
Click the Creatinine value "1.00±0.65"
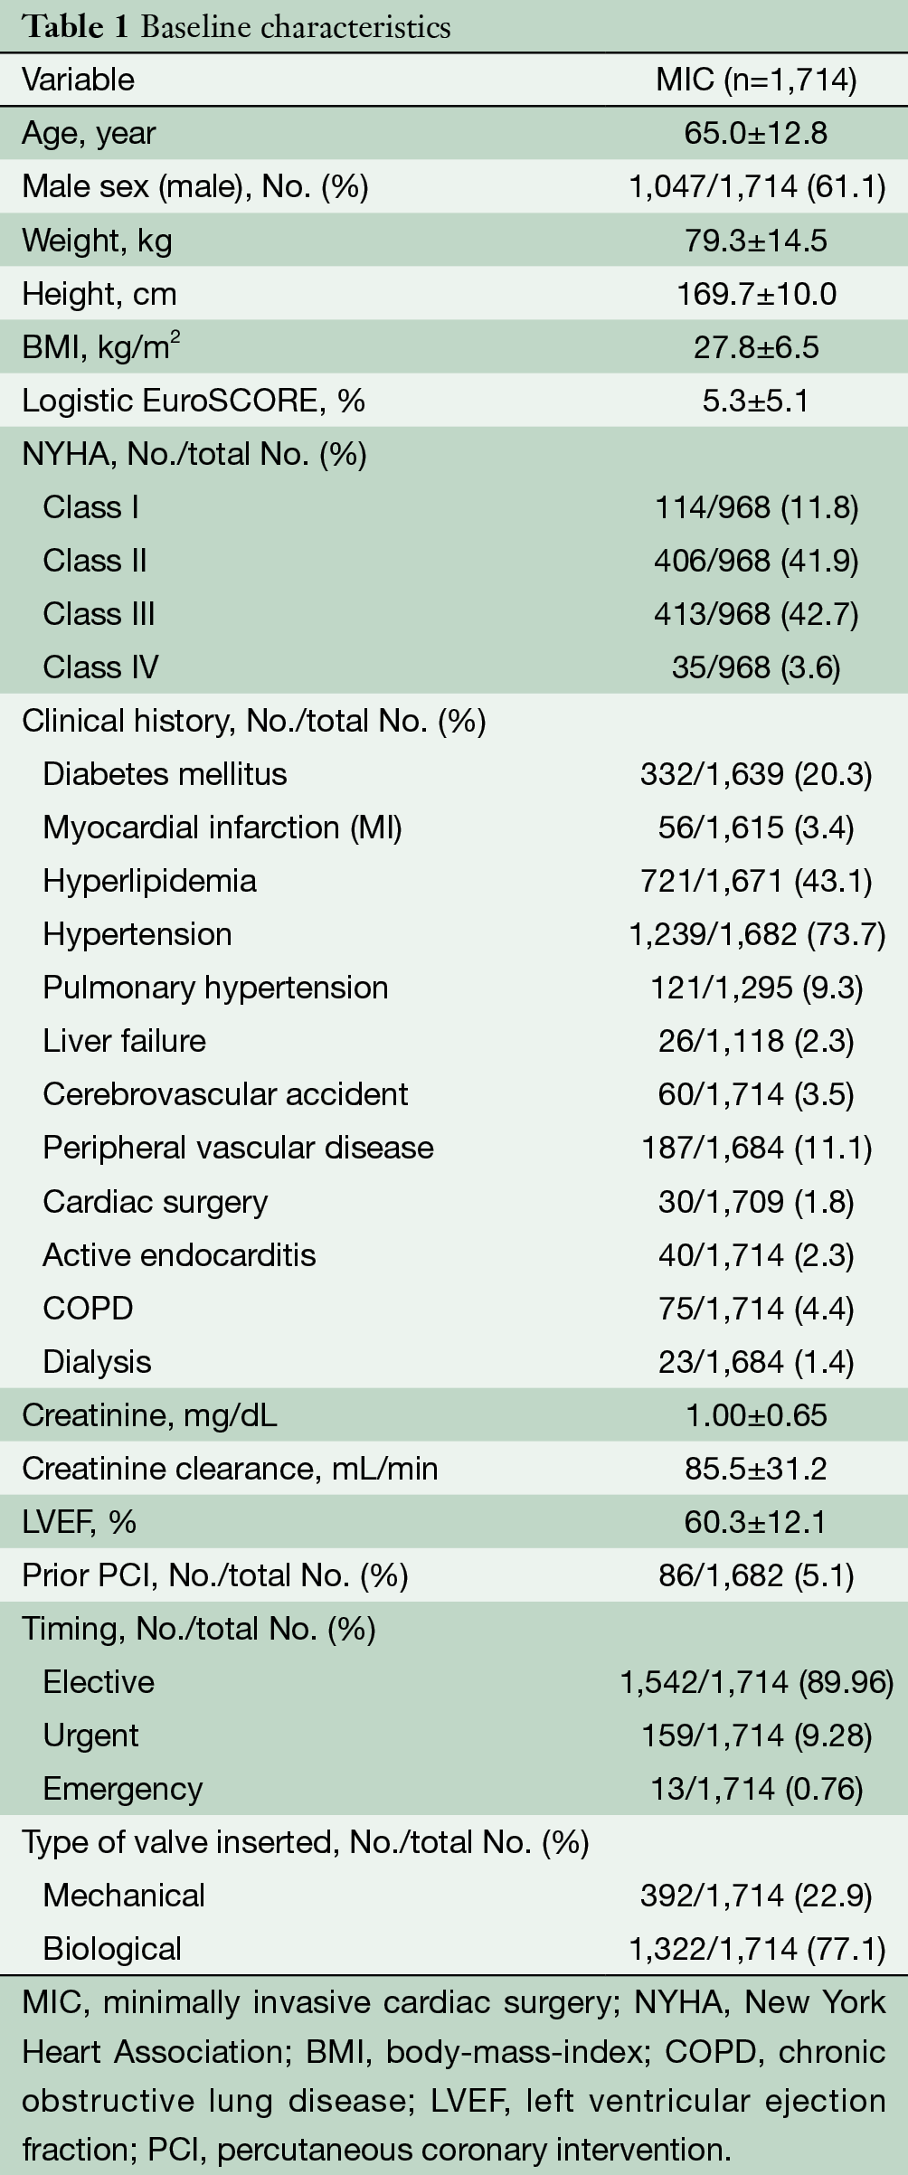click(756, 1415)
